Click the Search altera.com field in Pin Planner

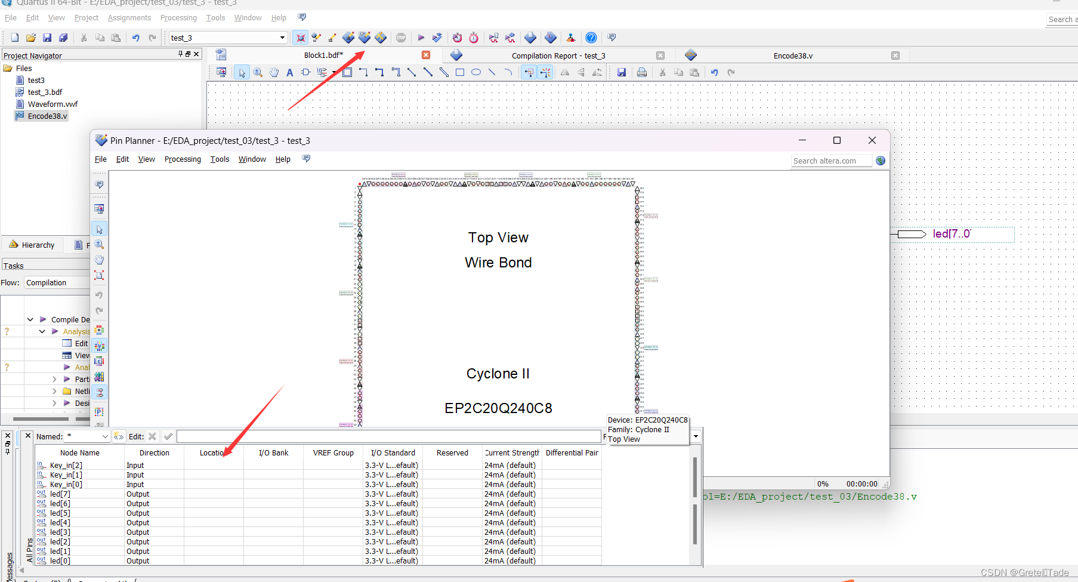point(832,161)
